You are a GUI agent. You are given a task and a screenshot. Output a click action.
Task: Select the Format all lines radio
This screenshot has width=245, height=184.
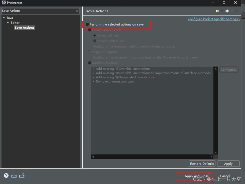click(95, 35)
